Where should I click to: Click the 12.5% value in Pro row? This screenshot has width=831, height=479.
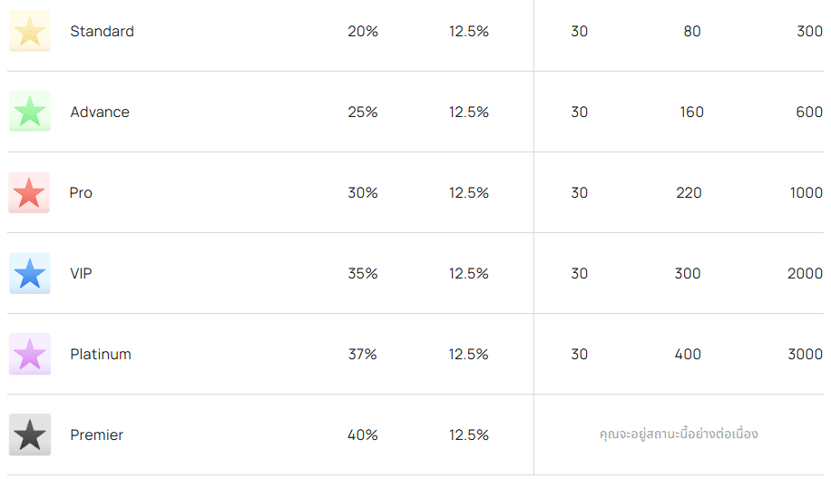(x=468, y=193)
